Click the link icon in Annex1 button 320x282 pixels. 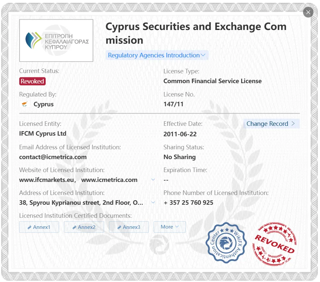tap(29, 227)
